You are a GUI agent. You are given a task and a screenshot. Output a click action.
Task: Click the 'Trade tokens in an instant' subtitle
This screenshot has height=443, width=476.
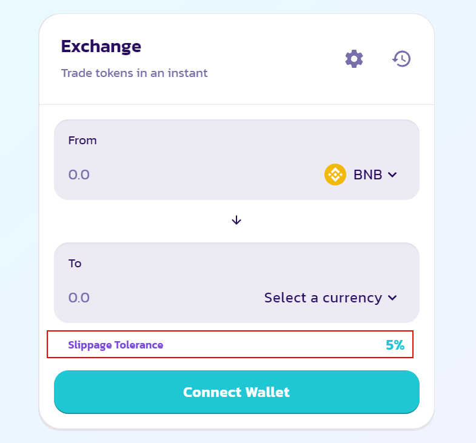[134, 73]
